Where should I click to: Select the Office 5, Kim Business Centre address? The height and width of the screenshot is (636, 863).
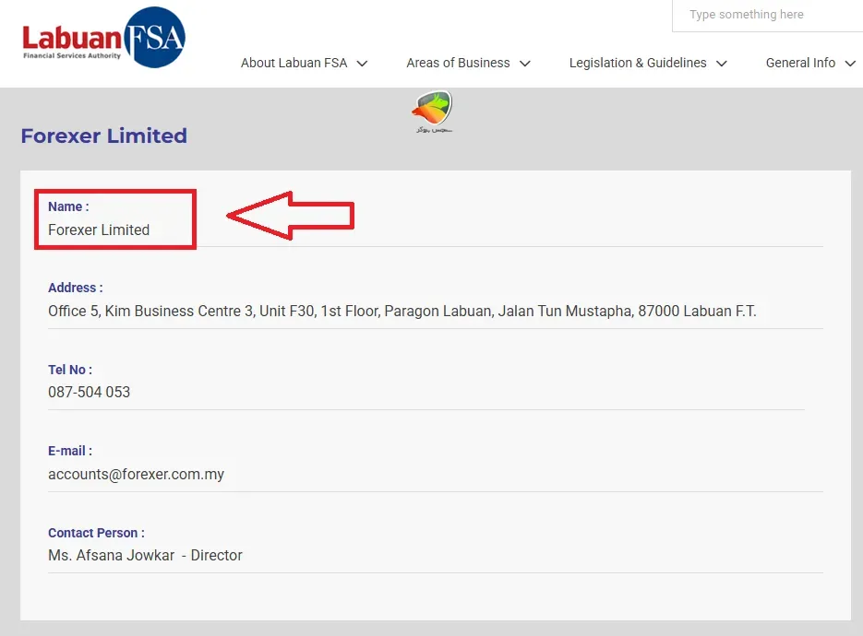pyautogui.click(x=402, y=312)
